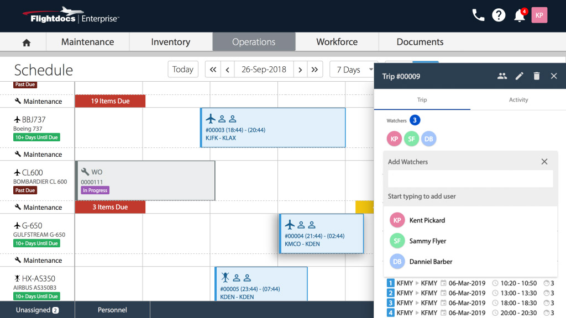566x318 pixels.
Task: Click the Today button
Action: [x=182, y=69]
